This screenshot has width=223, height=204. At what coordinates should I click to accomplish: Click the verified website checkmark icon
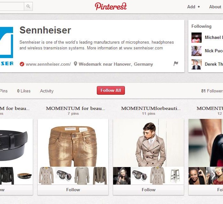point(22,64)
